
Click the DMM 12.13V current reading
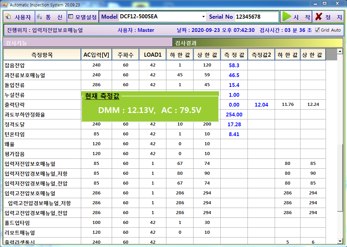coord(126,110)
